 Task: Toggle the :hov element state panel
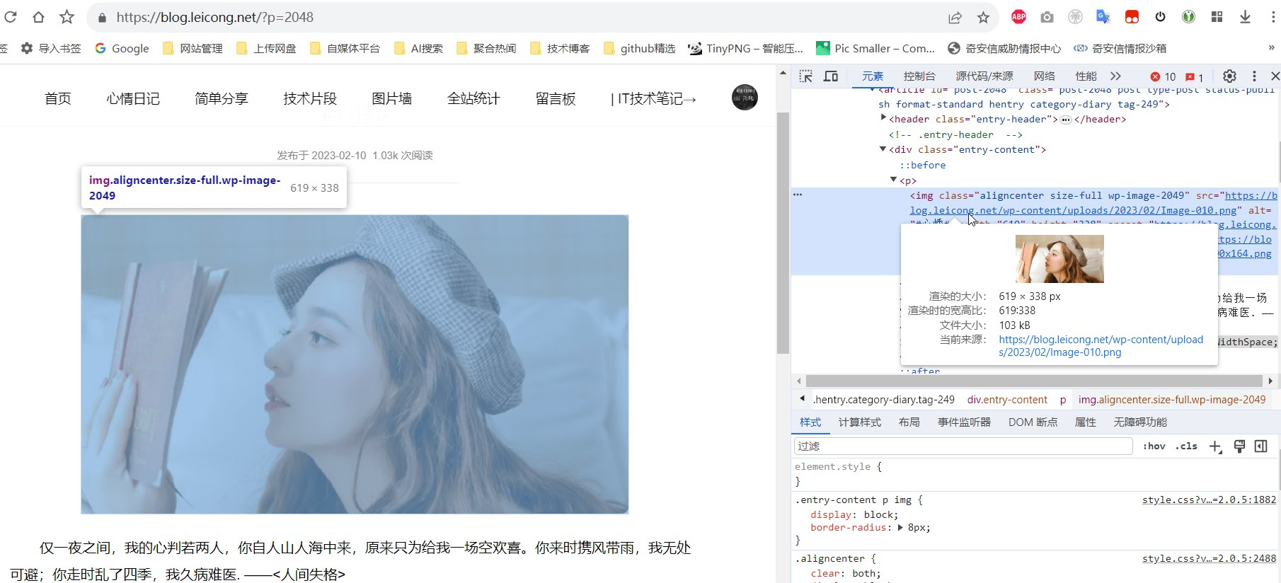(x=1154, y=446)
